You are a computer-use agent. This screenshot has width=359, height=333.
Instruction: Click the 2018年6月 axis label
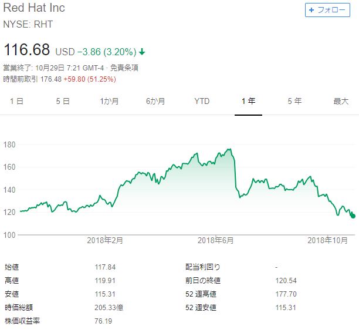pyautogui.click(x=216, y=240)
